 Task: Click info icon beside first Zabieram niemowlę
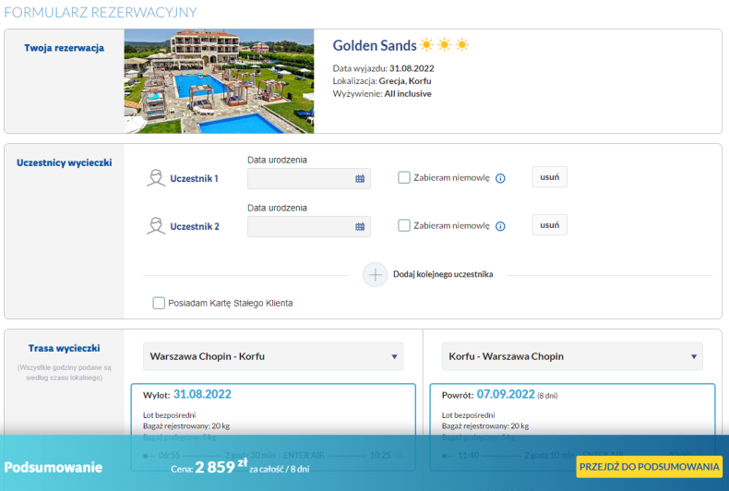pos(500,178)
